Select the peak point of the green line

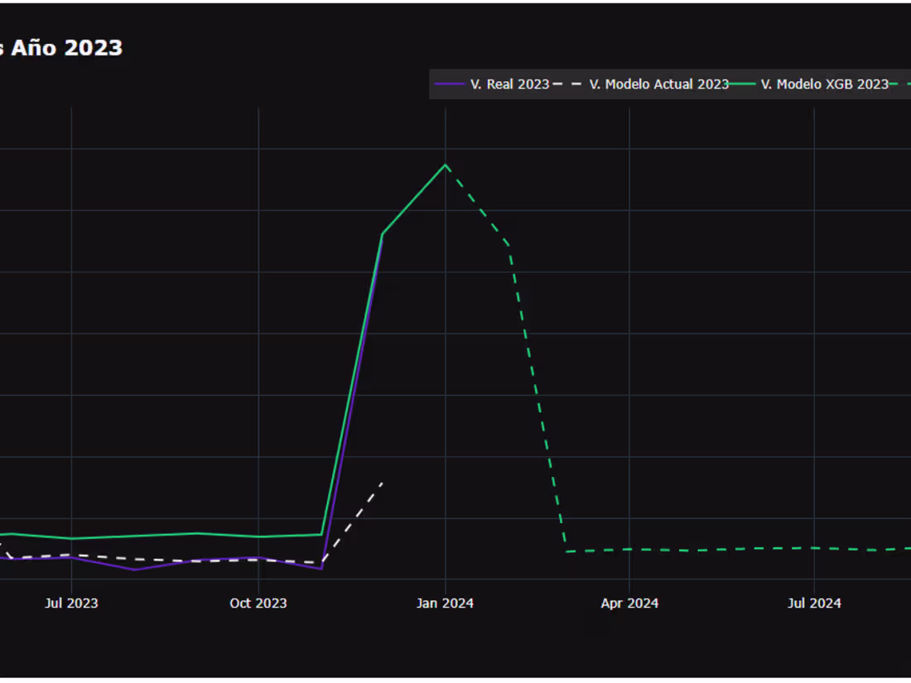point(445,166)
